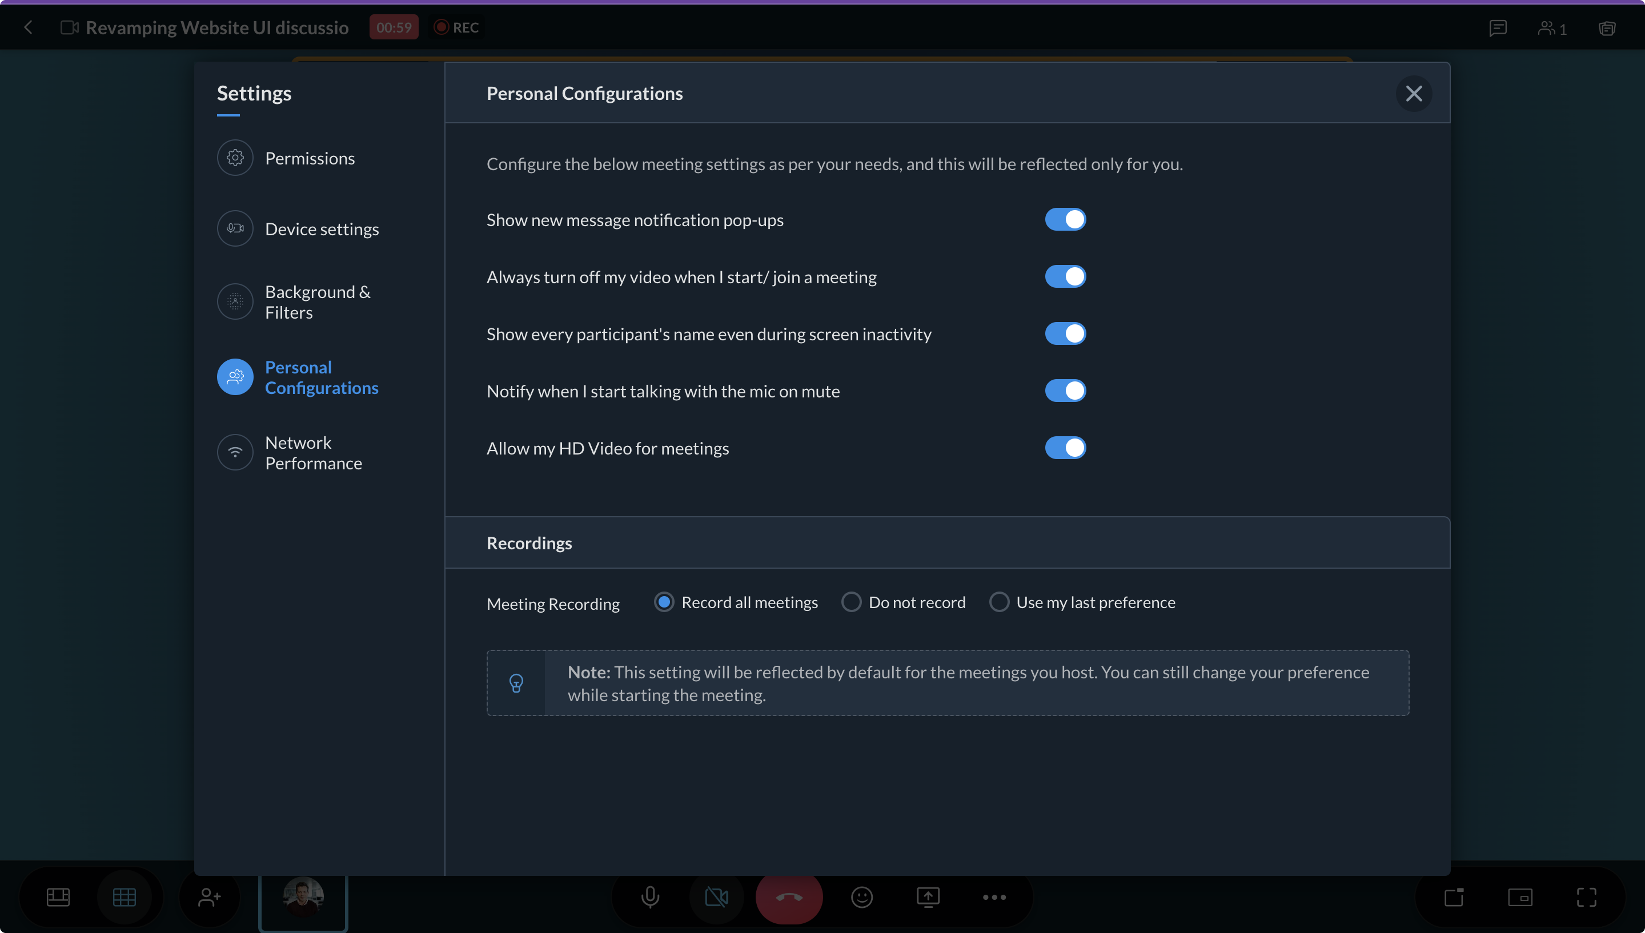The image size is (1645, 933).
Task: Close the Settings dialog
Action: [1414, 94]
